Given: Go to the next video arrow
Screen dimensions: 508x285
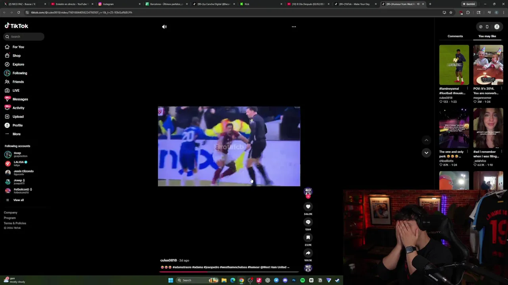Looking at the screenshot, I should [x=426, y=152].
